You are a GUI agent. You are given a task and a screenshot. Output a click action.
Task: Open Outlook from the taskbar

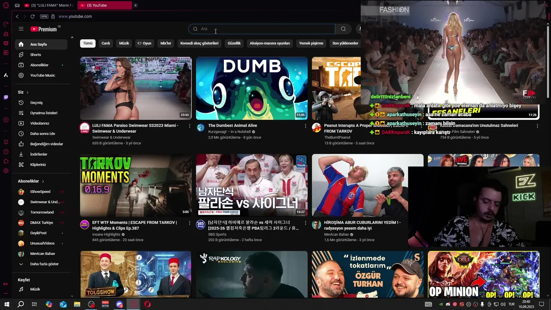(x=63, y=304)
